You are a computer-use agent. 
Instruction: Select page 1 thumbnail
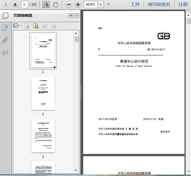coord(43,51)
